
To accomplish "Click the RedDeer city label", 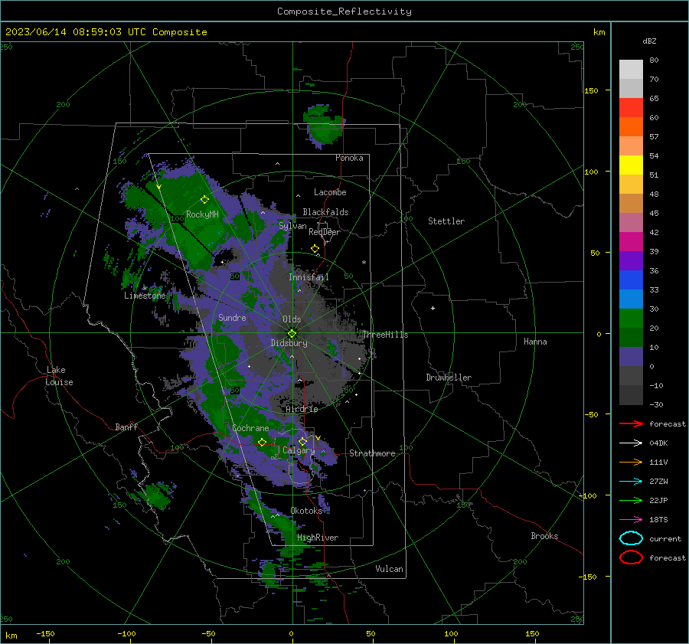I will click(x=325, y=232).
